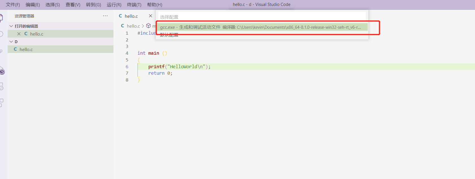Image resolution: width=475 pixels, height=179 pixels.
Task: Click the 资源管理器 panel title
Action: [24, 16]
